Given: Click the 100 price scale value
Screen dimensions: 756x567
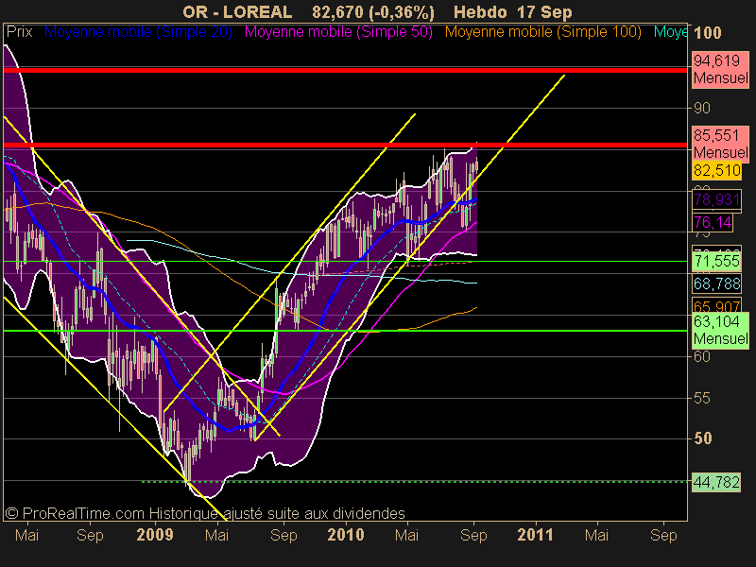Looking at the screenshot, I should 708,33.
